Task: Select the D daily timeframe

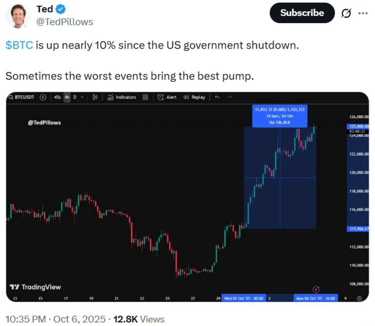Action: tap(75, 97)
